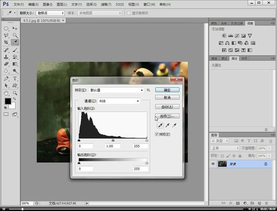Select the Zoom tool

[15, 93]
